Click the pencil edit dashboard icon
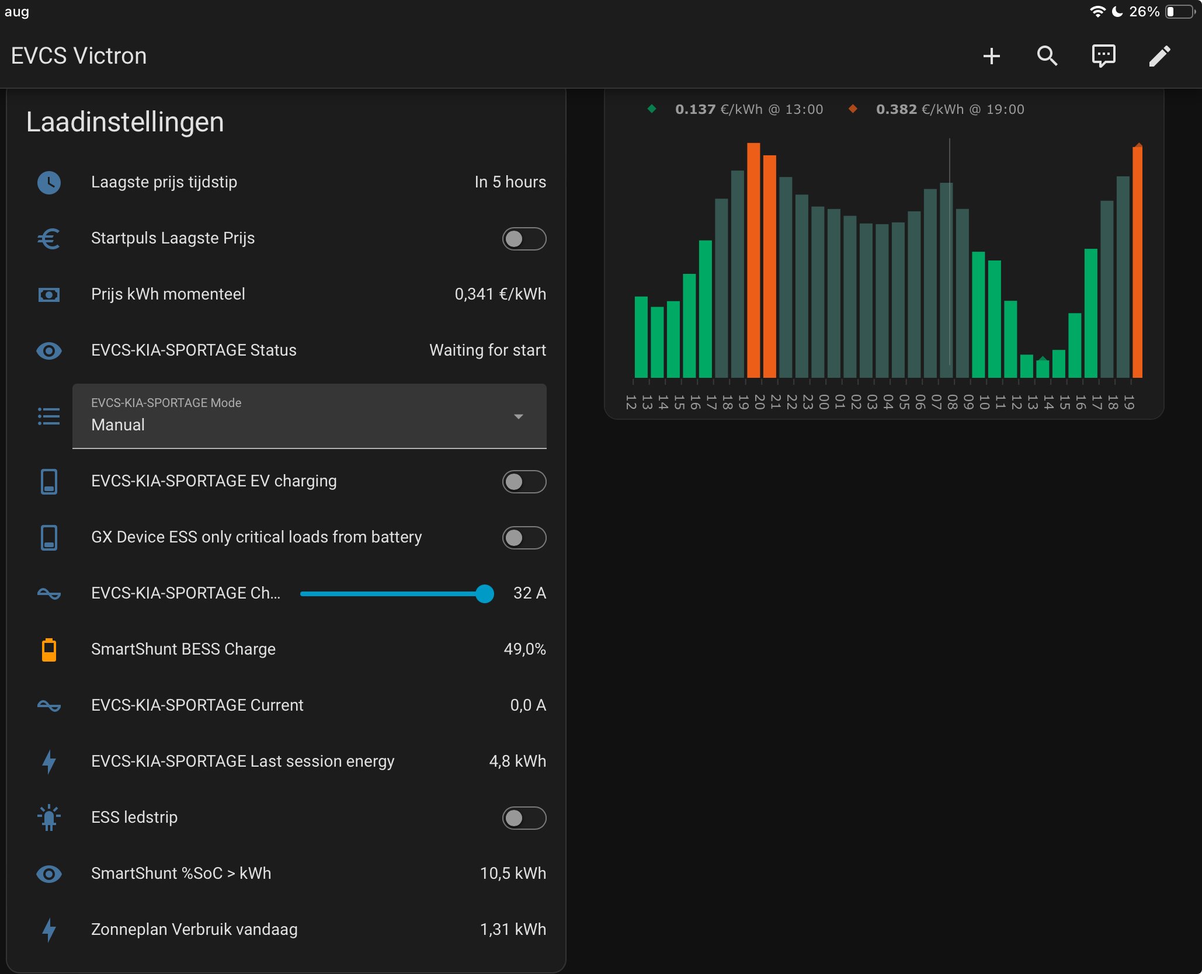 click(x=1159, y=56)
